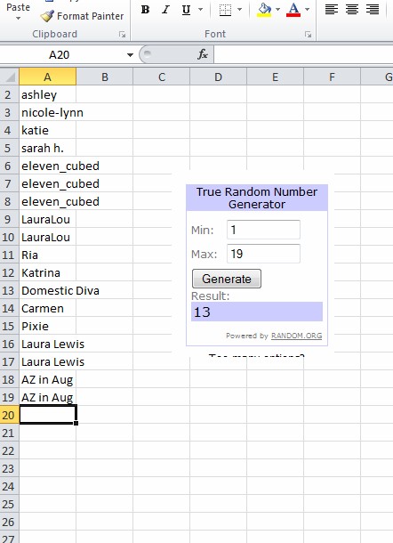This screenshot has height=543, width=393.
Task: Select the cell containing Pixie
Action: [47, 326]
